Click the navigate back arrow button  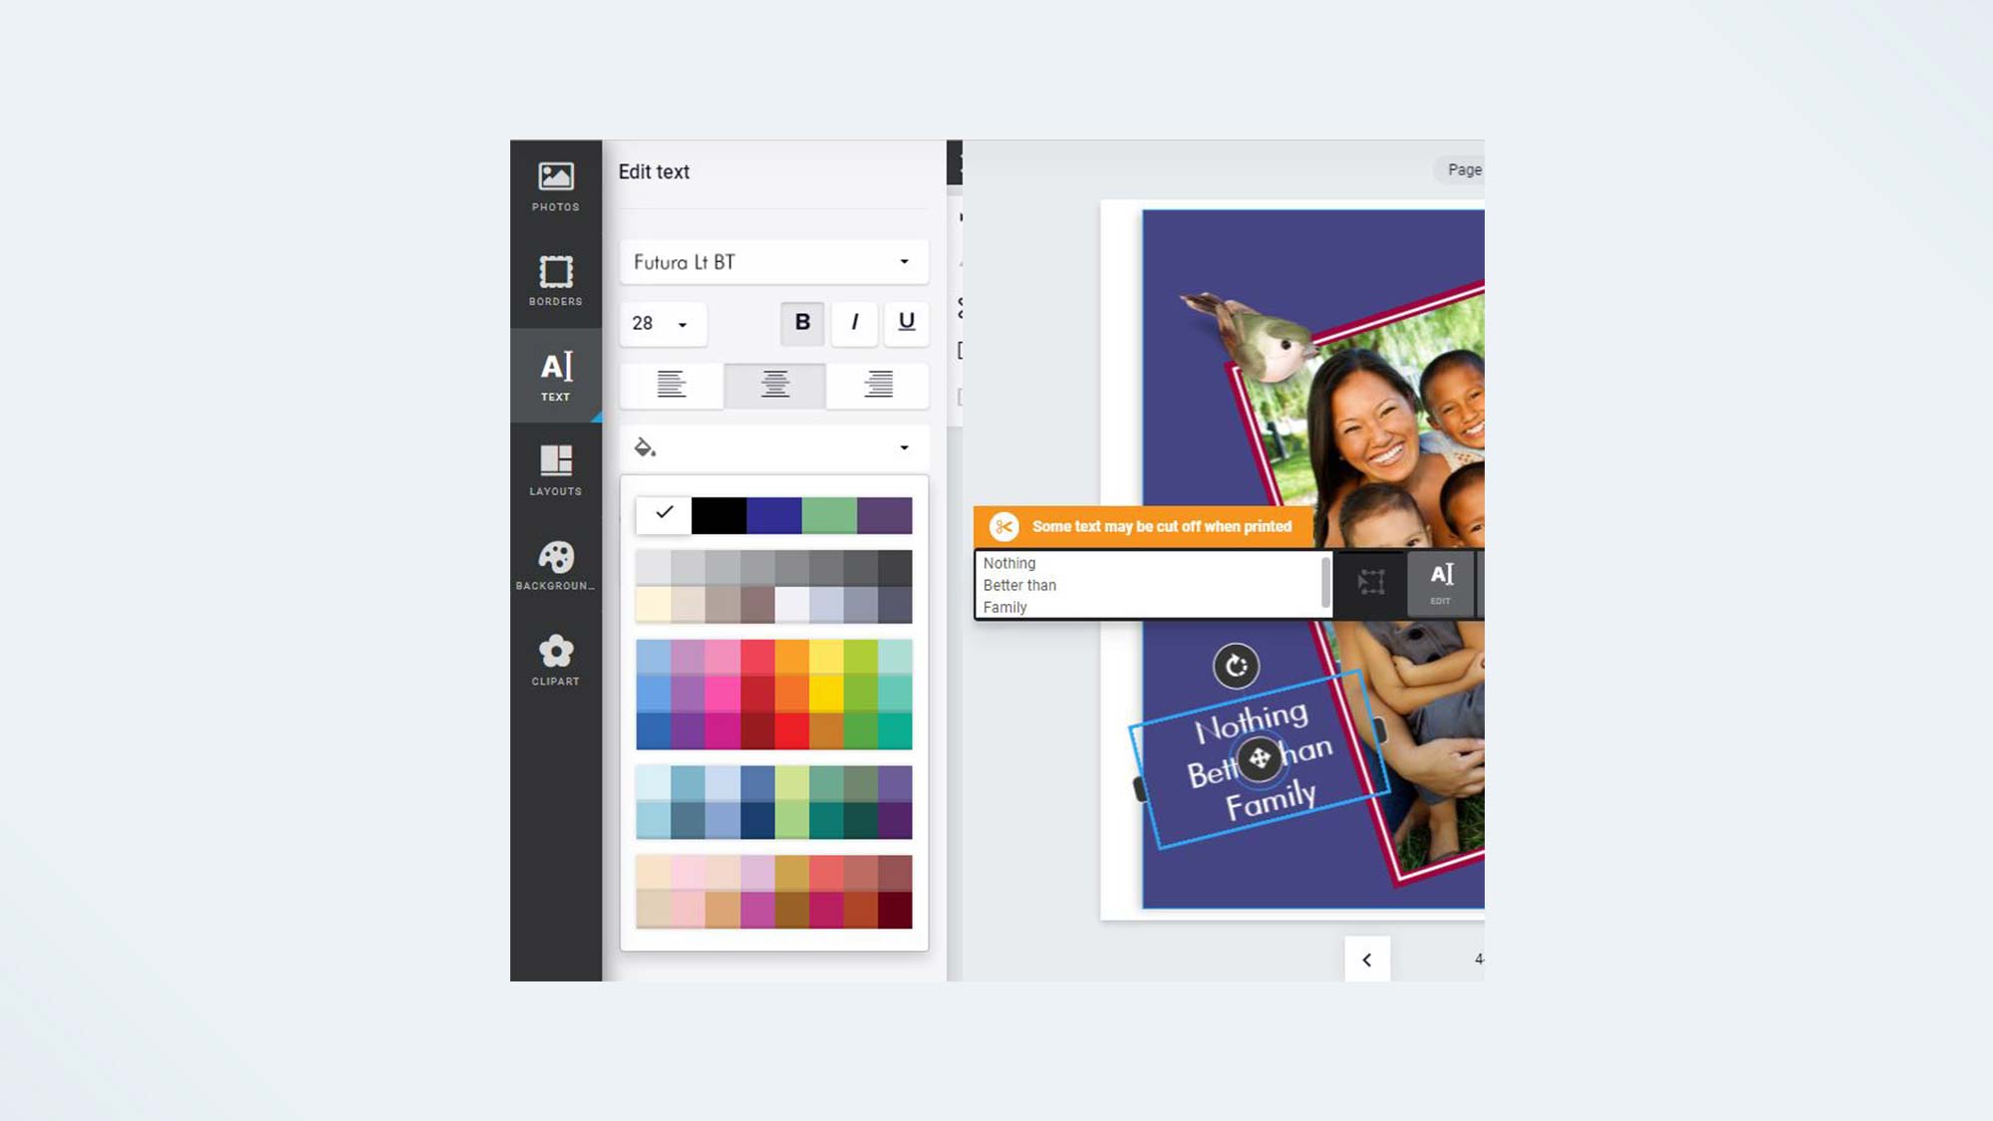1367,960
